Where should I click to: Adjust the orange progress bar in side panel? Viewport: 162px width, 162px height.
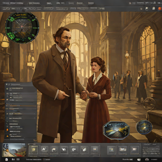pyautogui.click(x=23, y=106)
